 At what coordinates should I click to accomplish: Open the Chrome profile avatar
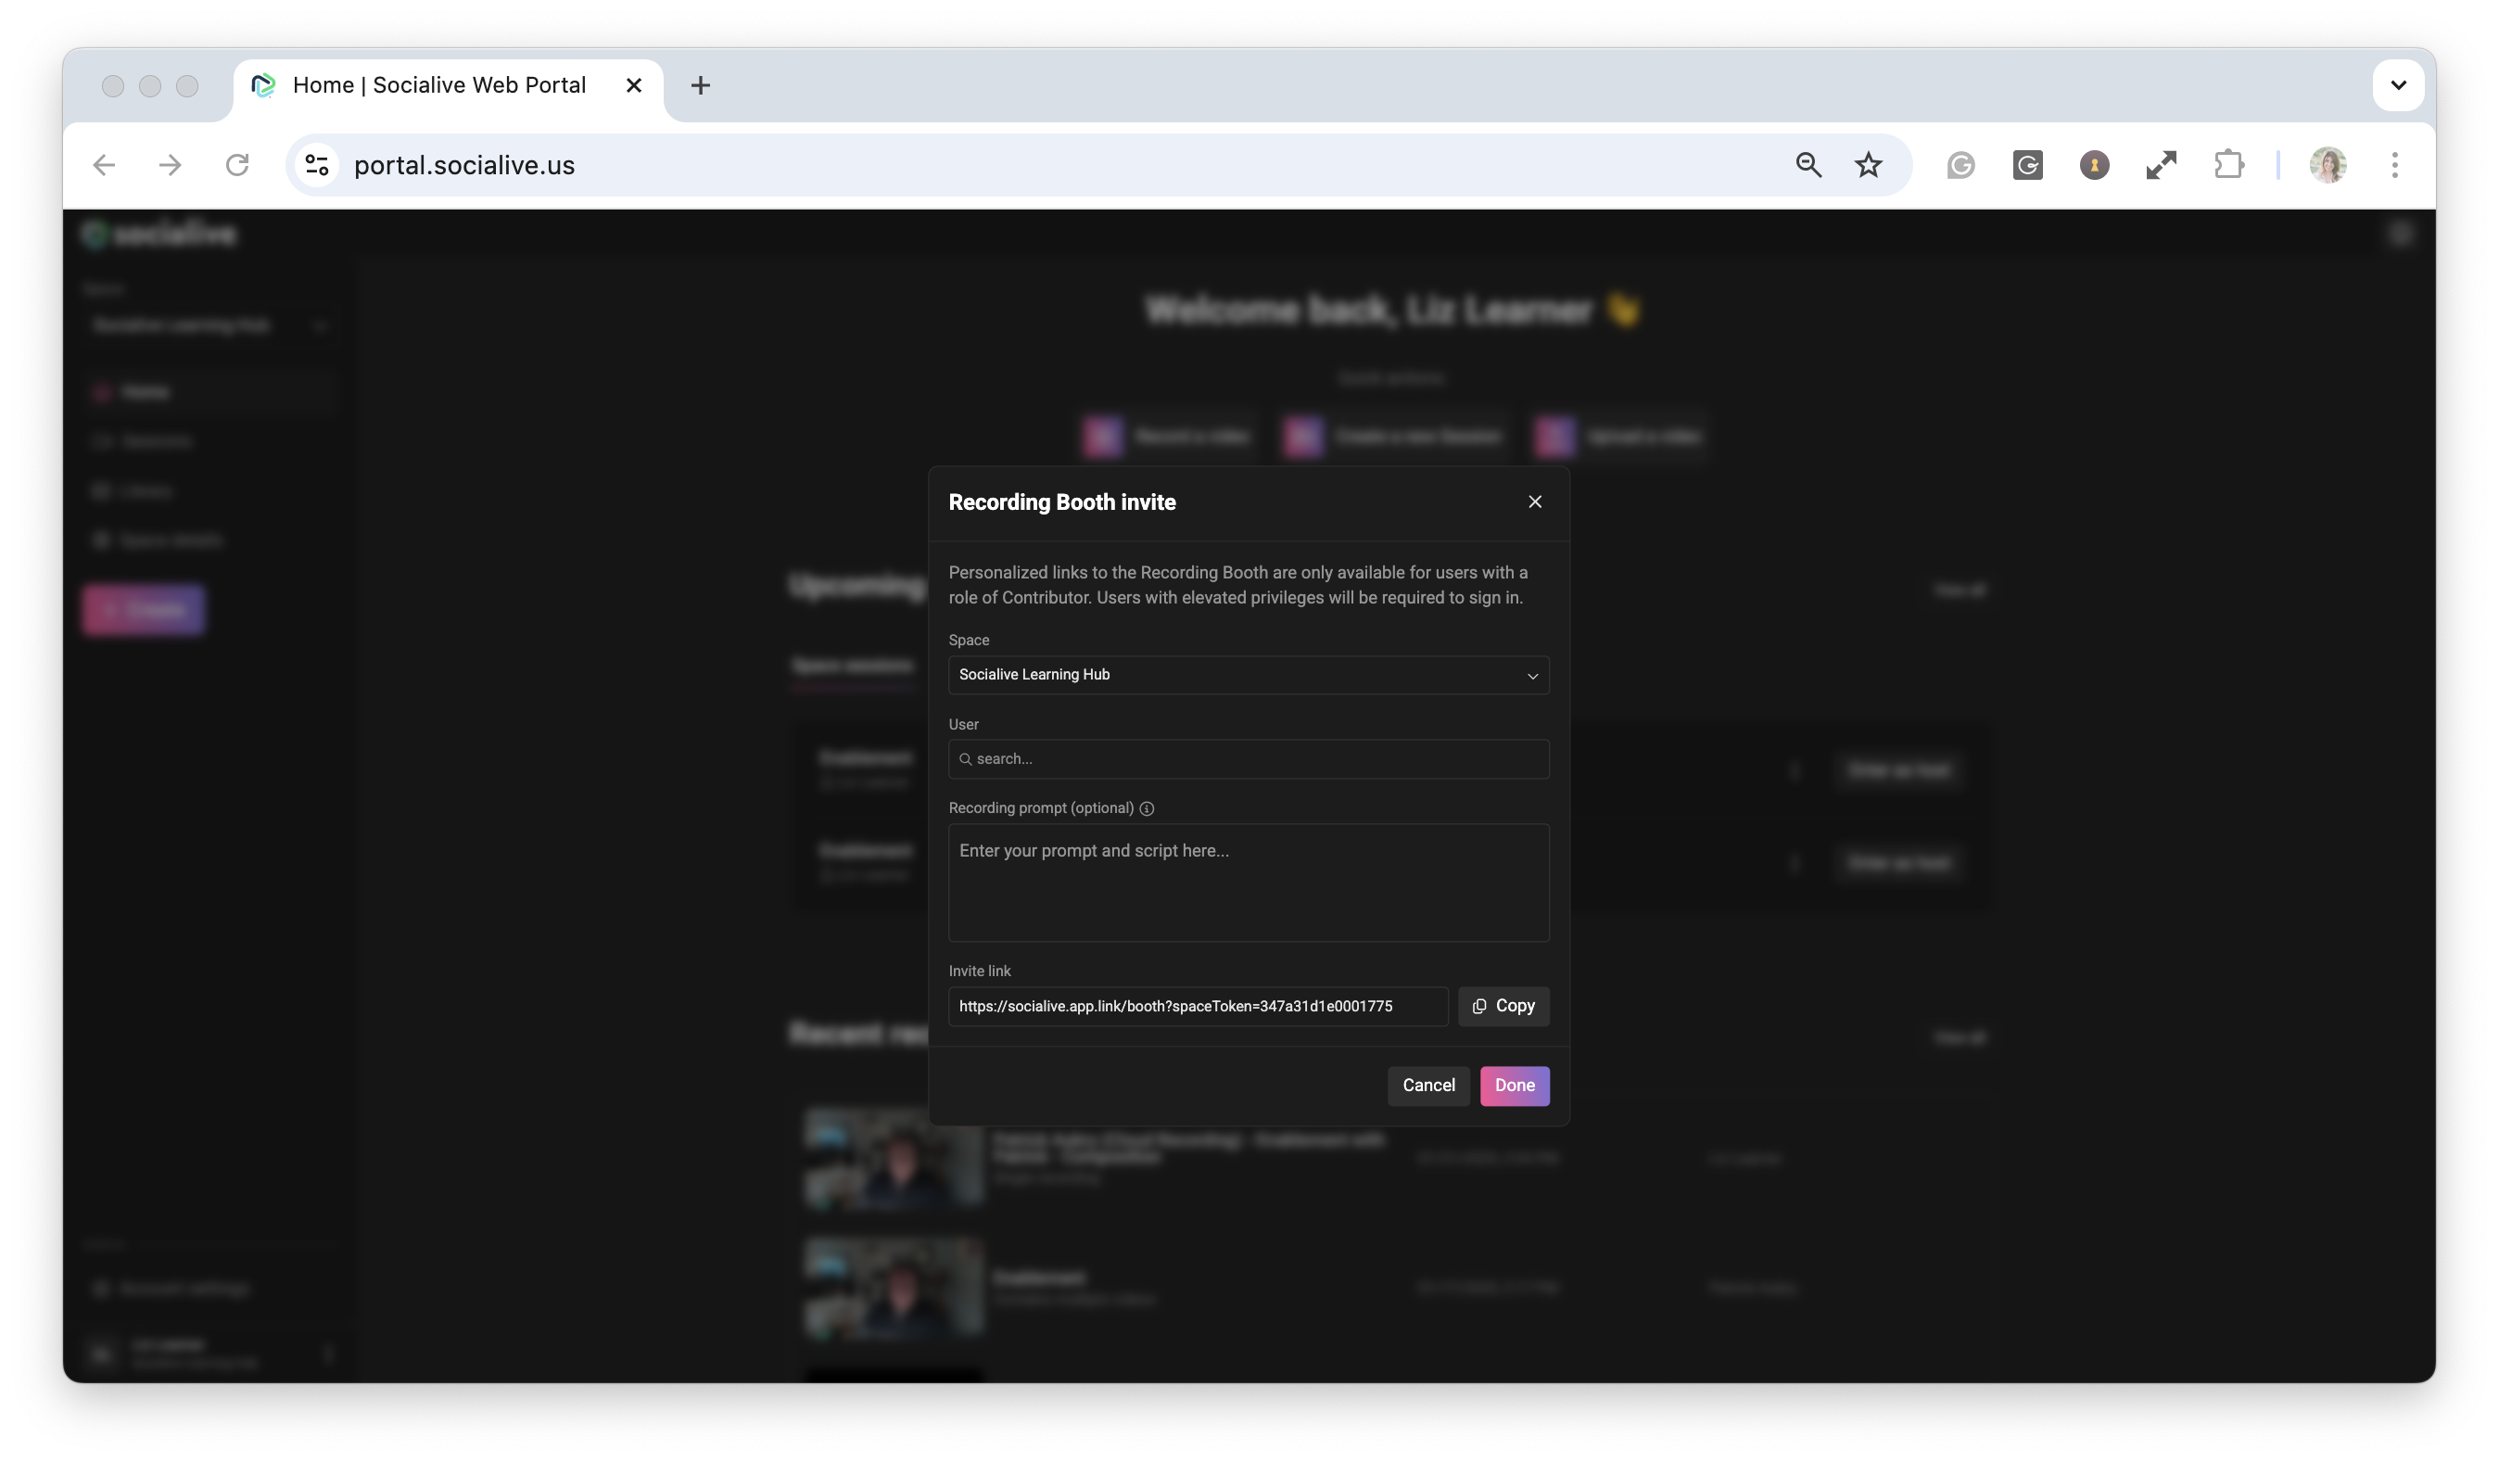[x=2328, y=165]
